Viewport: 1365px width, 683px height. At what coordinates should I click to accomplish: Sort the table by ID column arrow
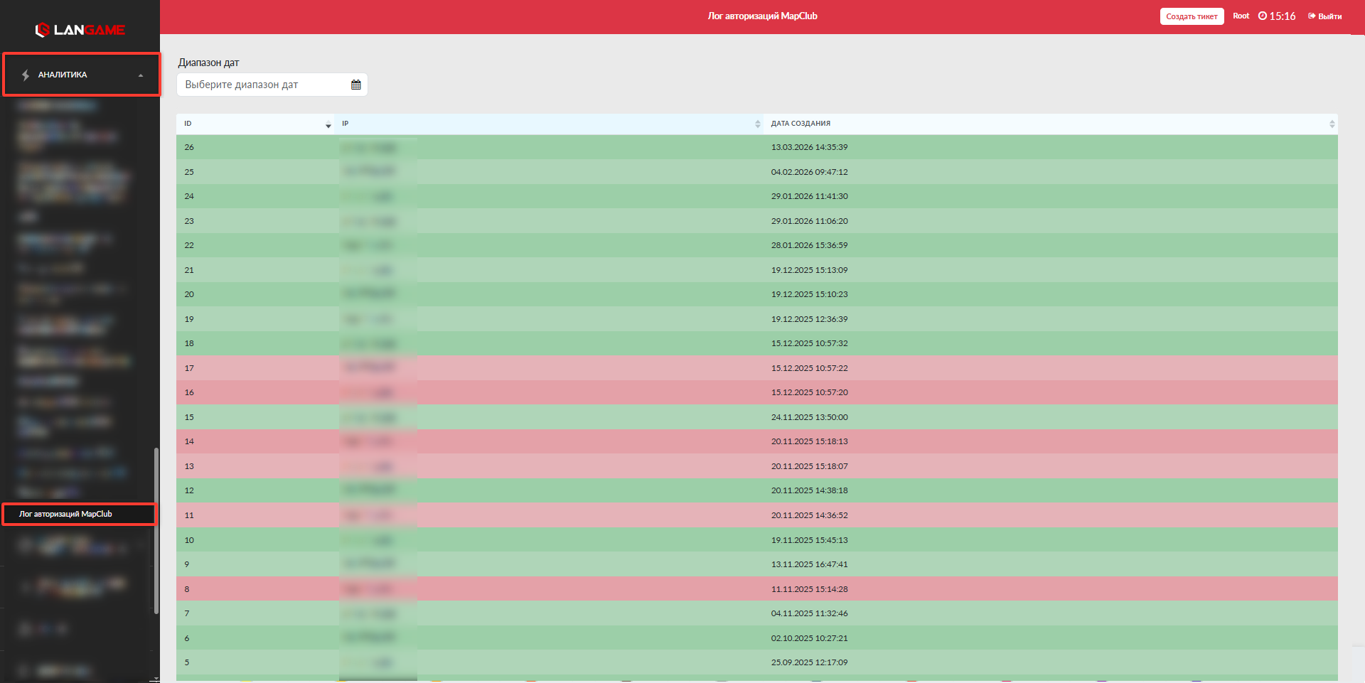328,124
